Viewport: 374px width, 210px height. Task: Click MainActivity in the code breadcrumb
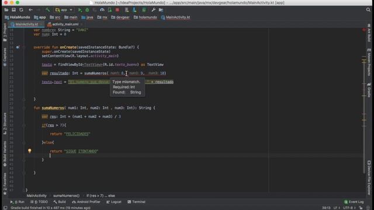(36, 196)
